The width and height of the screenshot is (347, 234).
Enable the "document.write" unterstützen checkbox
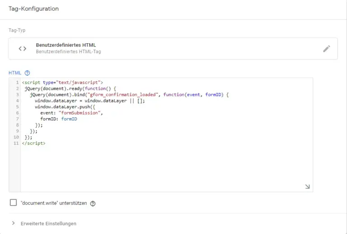click(x=13, y=203)
